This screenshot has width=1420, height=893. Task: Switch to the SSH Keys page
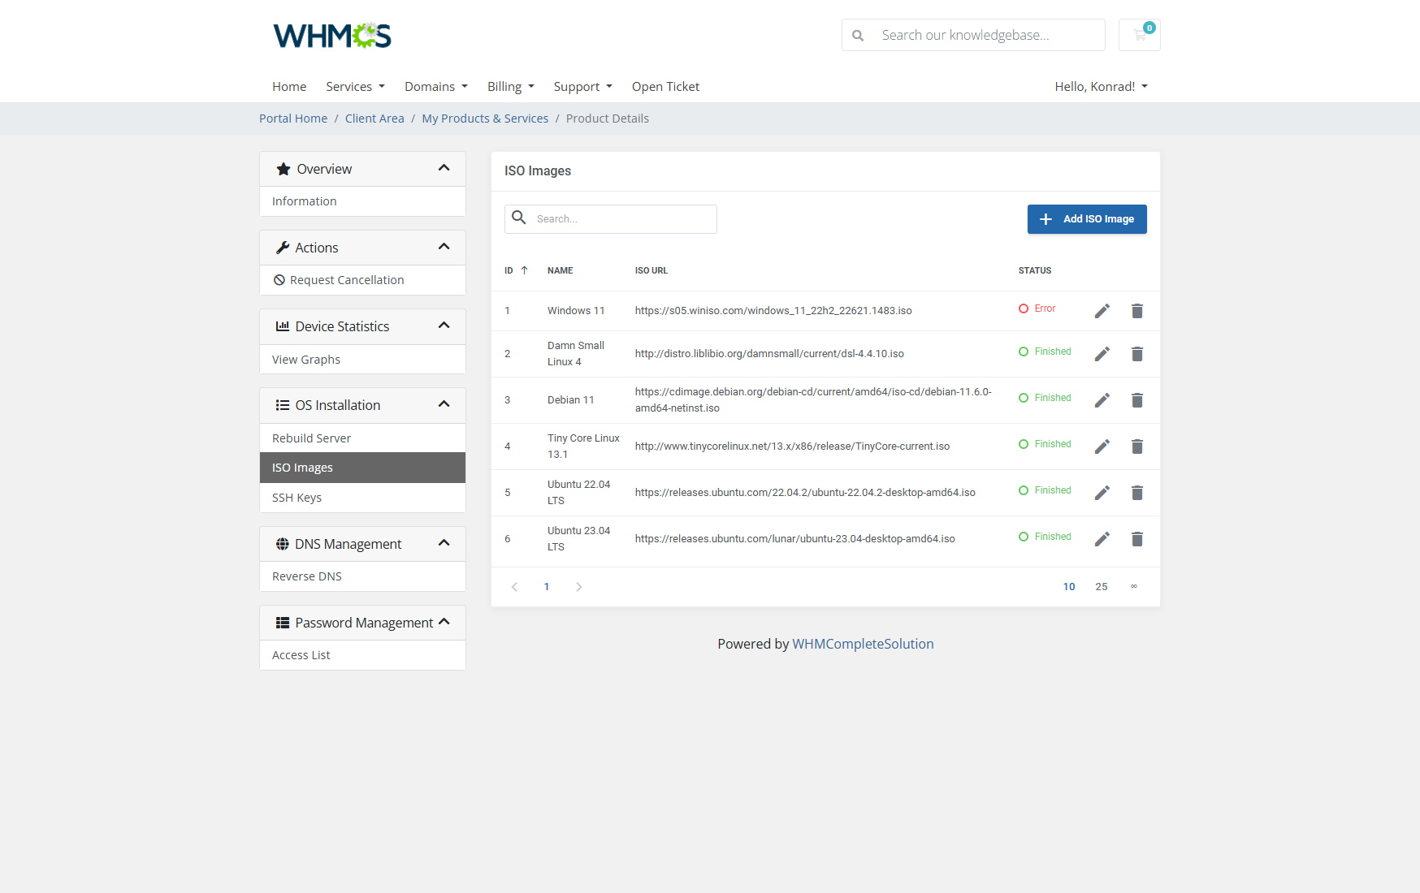(x=297, y=497)
